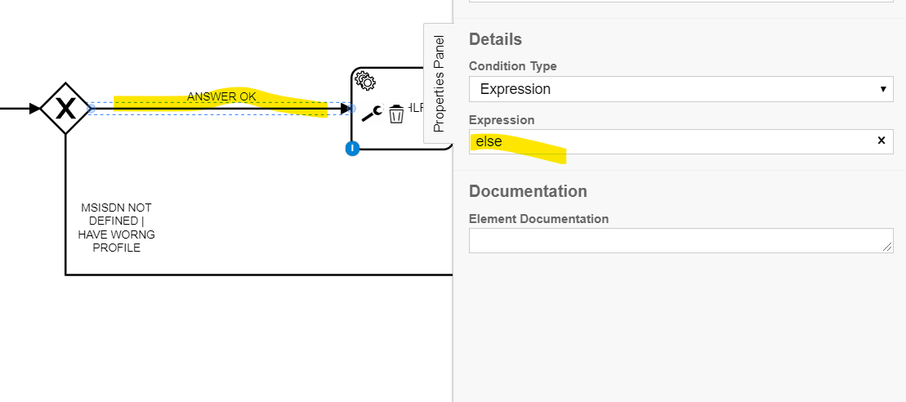Image resolution: width=906 pixels, height=402 pixels.
Task: Select the exclusive gateway X diamond
Action: point(65,108)
